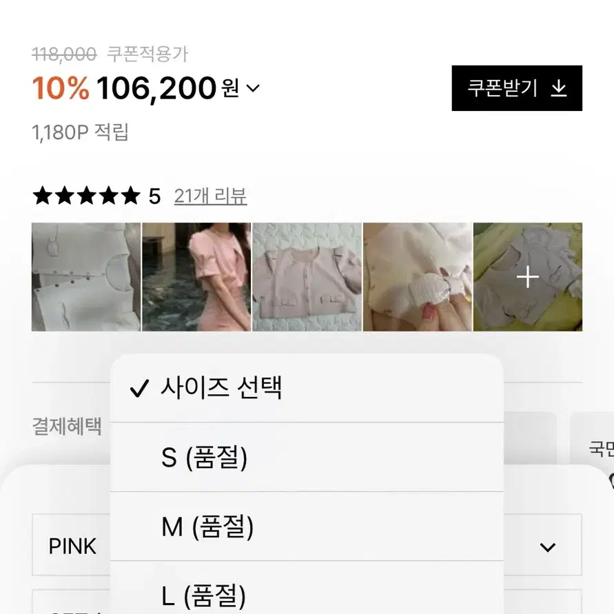Click the 쿠폰적용가 label near original price
Viewport: 614px width, 614px height.
tap(147, 54)
